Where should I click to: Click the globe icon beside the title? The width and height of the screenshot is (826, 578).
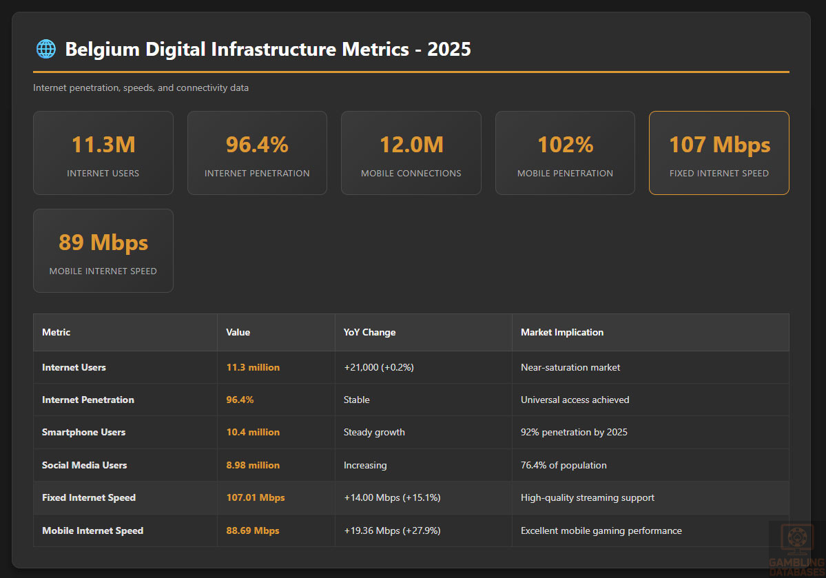pos(45,49)
